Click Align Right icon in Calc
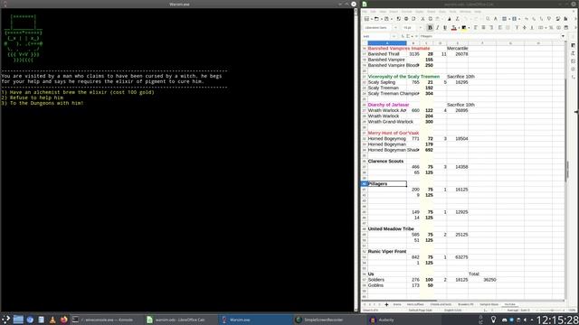 [491, 28]
